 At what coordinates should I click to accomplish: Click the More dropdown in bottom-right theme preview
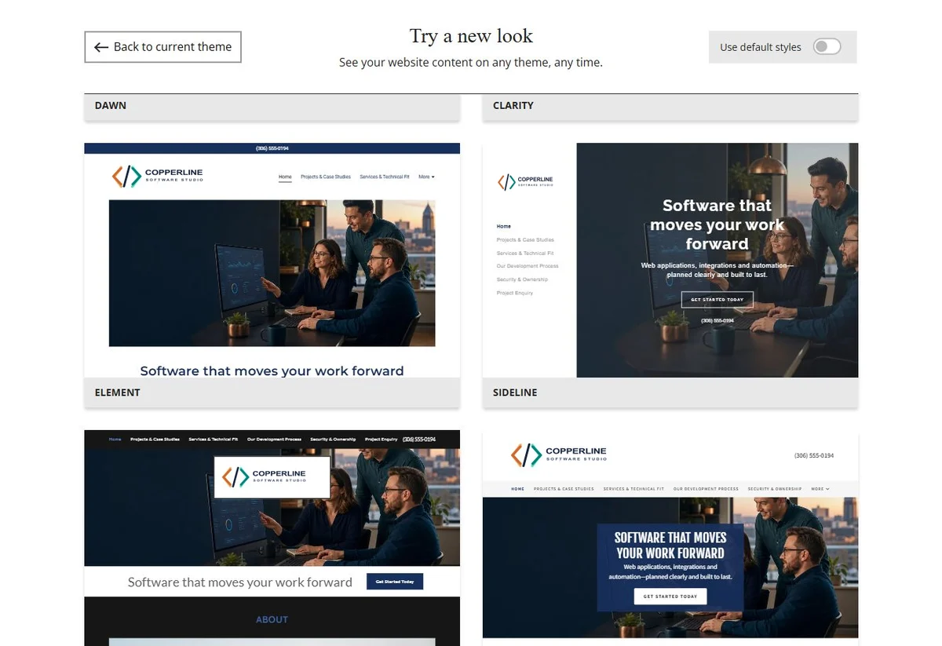[820, 489]
